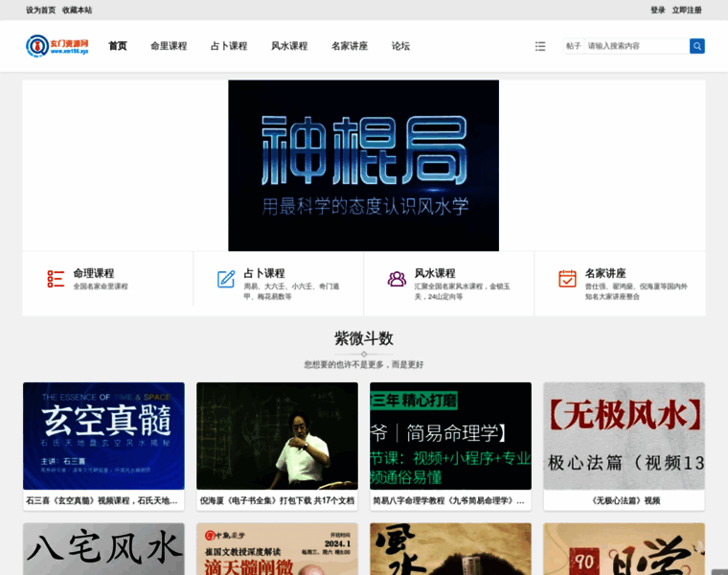Click the blue search magnifier button
The height and width of the screenshot is (575, 728).
[696, 46]
